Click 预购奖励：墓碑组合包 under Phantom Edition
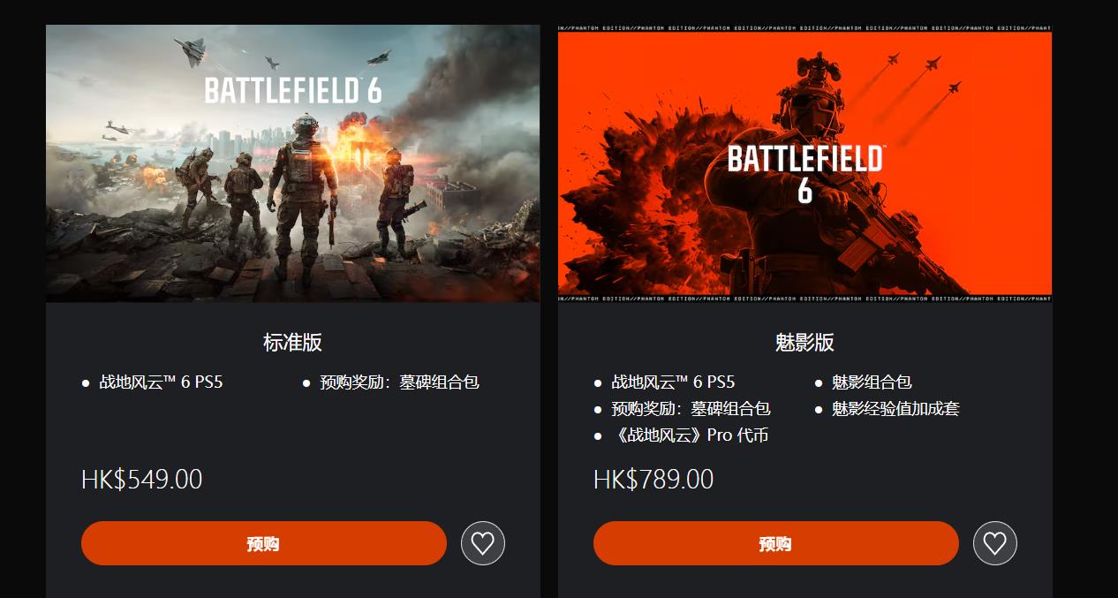Screen dimensions: 1118x598 click(x=691, y=409)
